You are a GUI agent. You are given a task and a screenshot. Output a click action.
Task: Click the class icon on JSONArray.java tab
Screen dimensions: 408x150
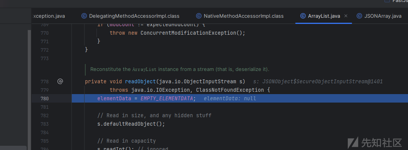click(x=359, y=16)
